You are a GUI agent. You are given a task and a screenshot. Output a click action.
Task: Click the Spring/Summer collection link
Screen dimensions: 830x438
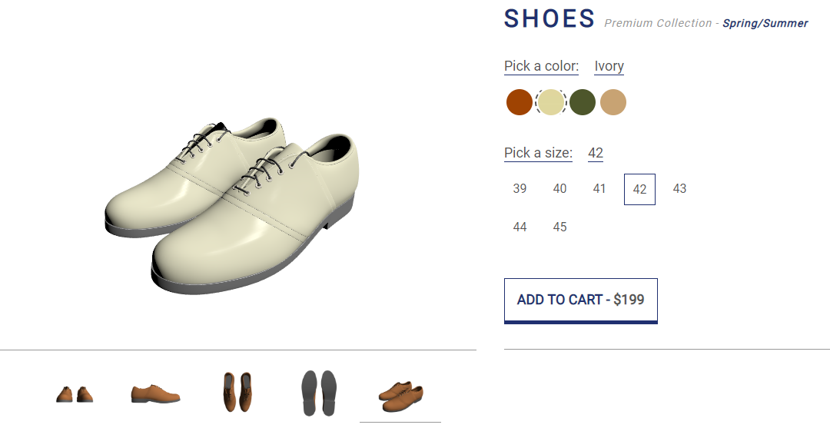point(765,24)
